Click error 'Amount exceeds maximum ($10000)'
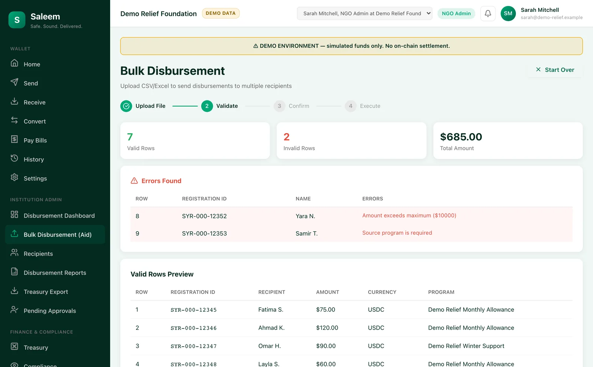Image resolution: width=593 pixels, height=367 pixels. click(409, 215)
